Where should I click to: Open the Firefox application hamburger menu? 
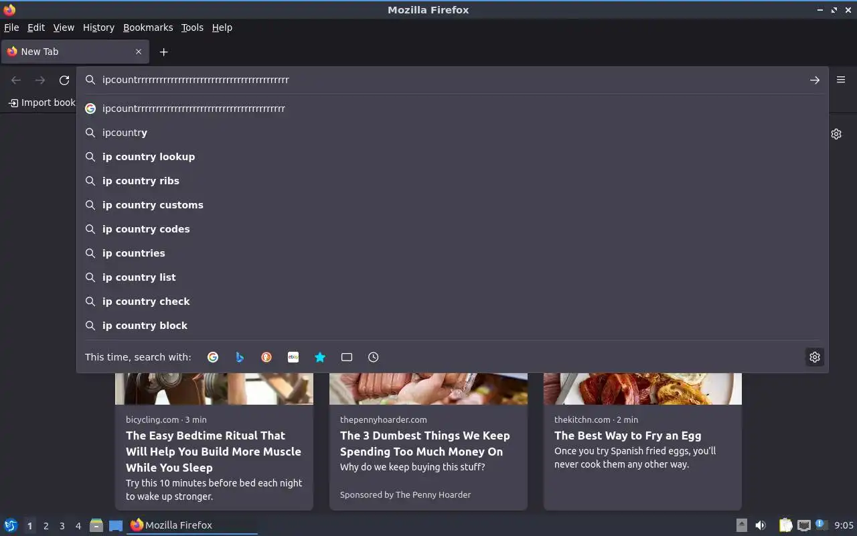pyautogui.click(x=841, y=80)
